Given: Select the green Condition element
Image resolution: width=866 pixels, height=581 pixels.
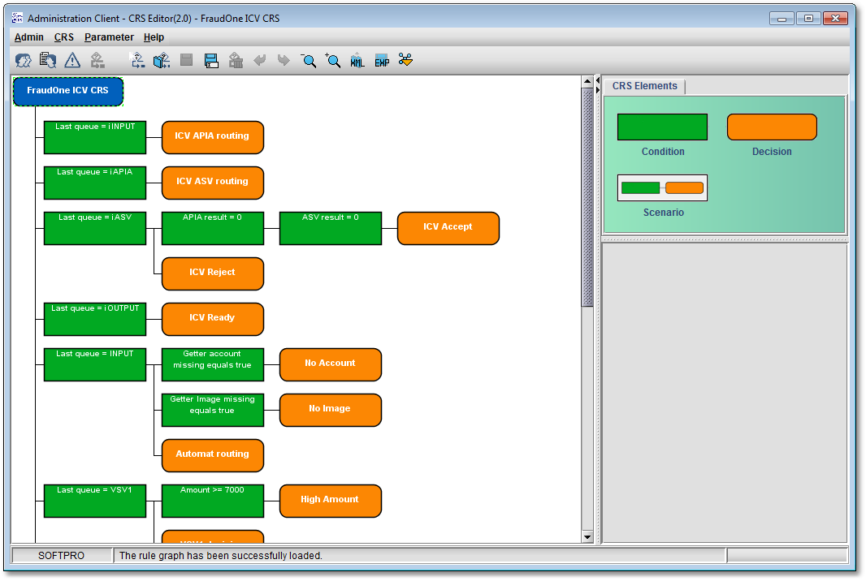Looking at the screenshot, I should 662,127.
